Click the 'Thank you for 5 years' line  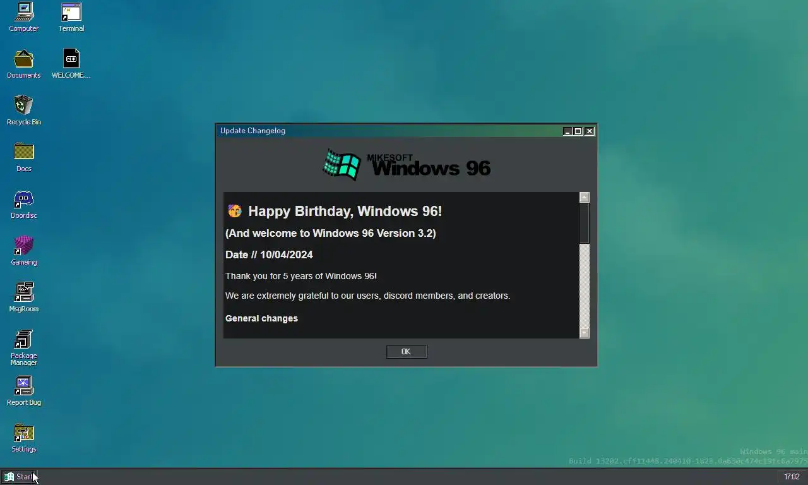tap(301, 276)
